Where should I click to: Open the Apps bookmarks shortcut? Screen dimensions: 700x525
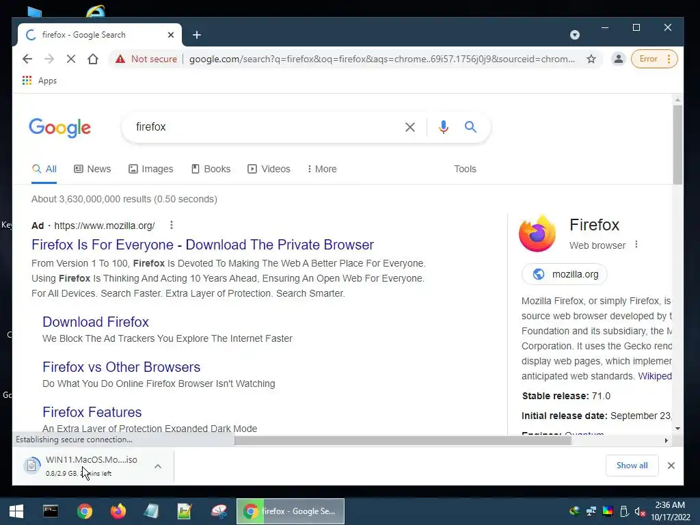tap(40, 81)
